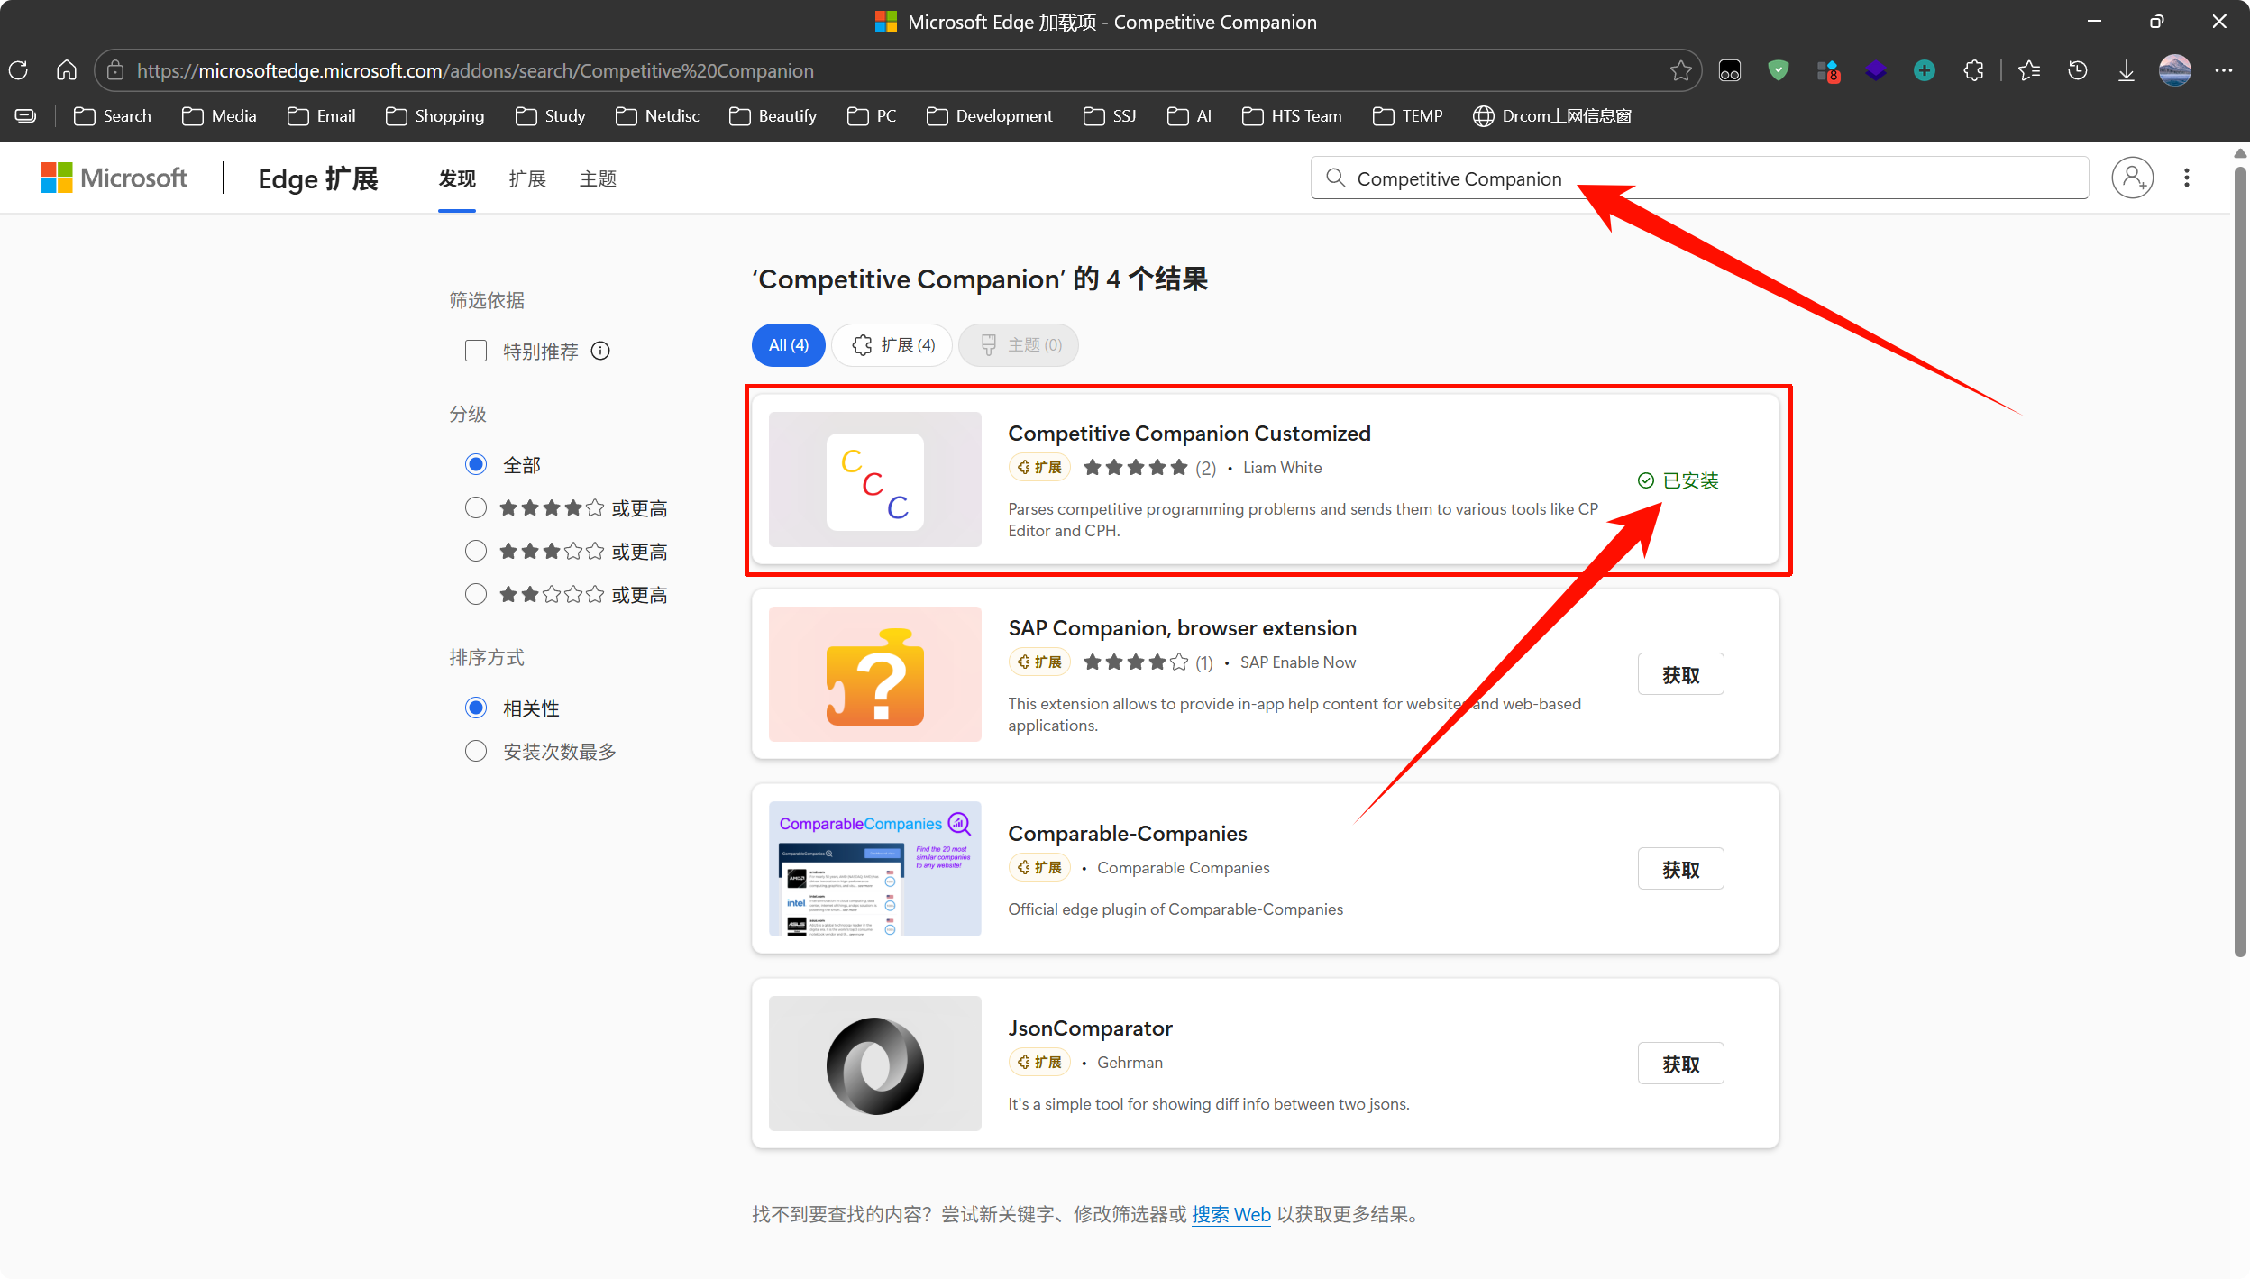Viewport: 2250px width, 1279px height.
Task: Open JsonComparator extension thumbnail
Action: (874, 1064)
